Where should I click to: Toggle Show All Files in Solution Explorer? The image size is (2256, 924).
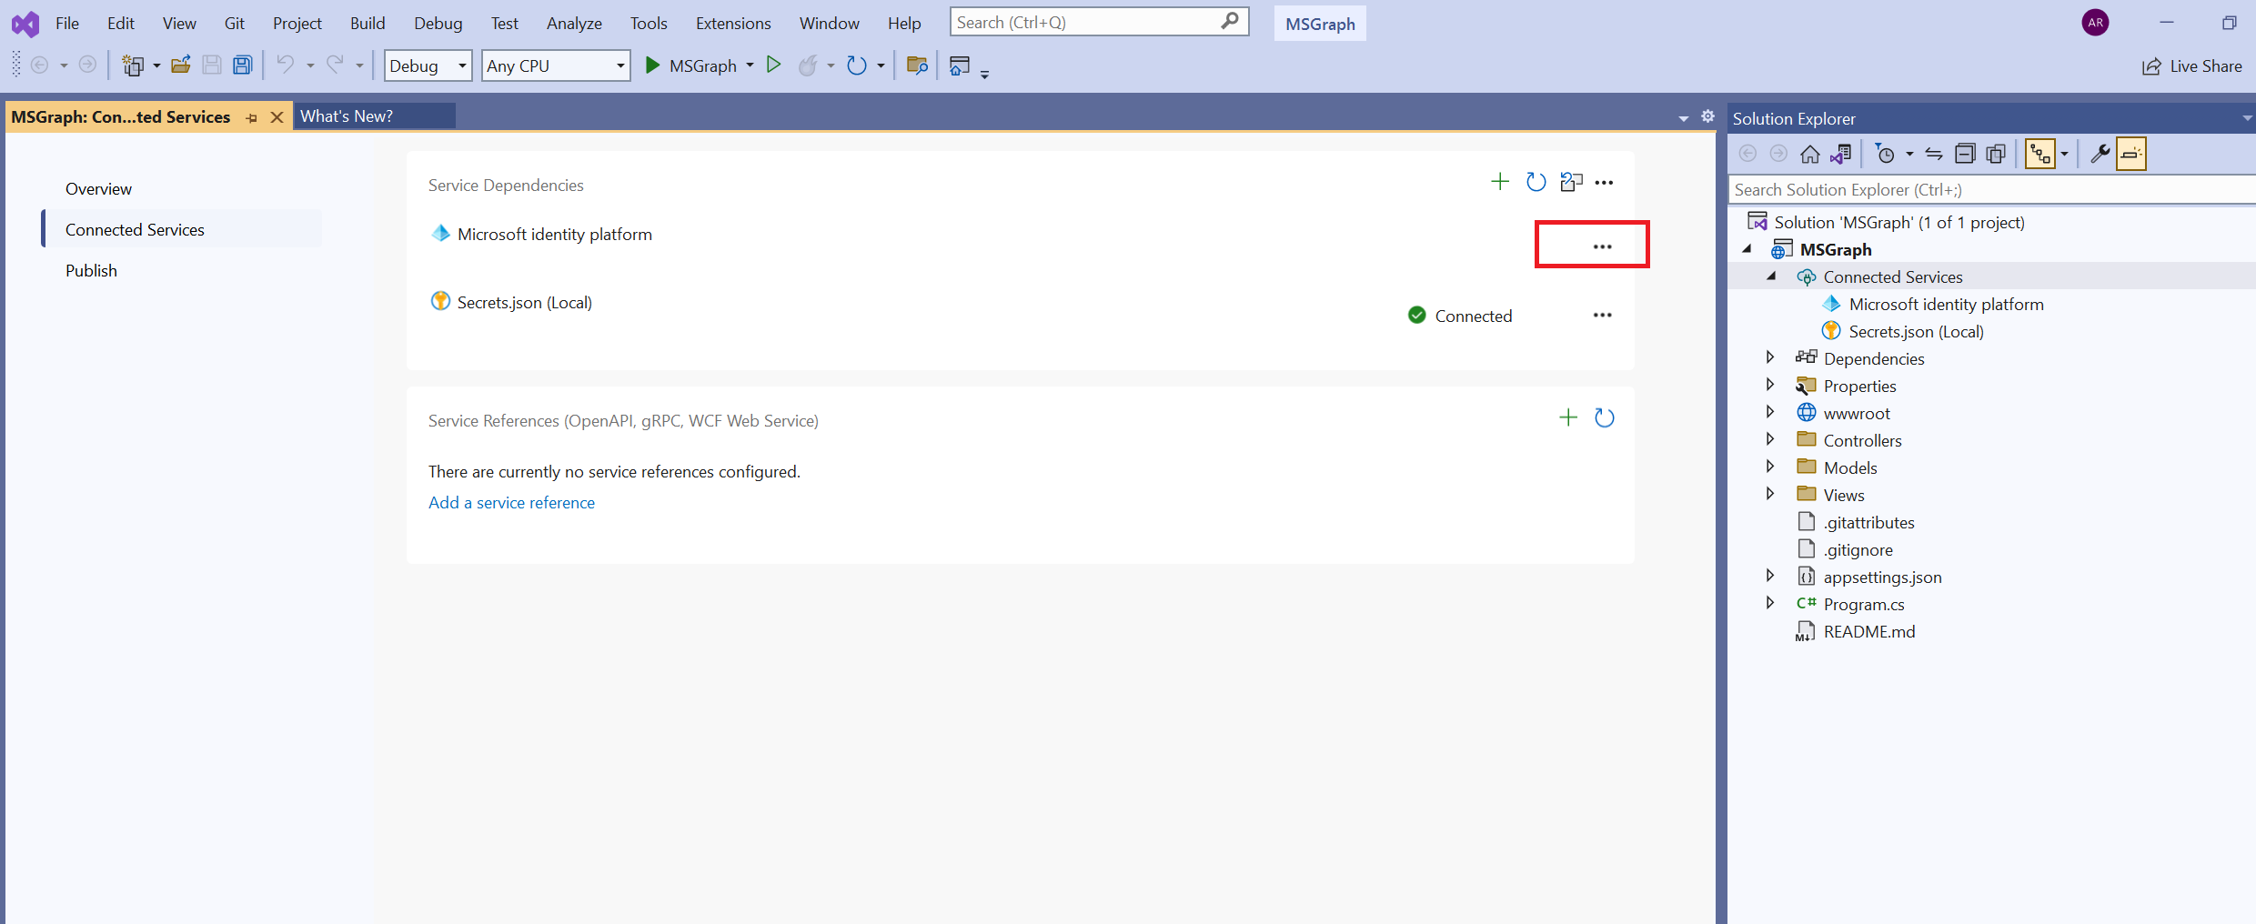(1996, 154)
